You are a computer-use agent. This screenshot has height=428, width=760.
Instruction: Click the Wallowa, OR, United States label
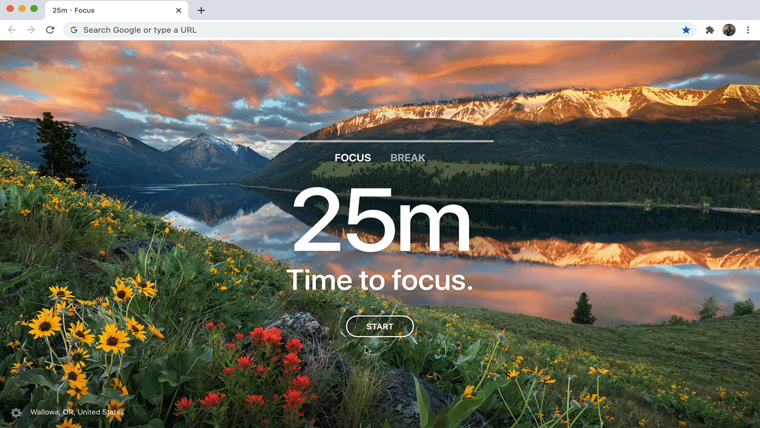click(77, 412)
